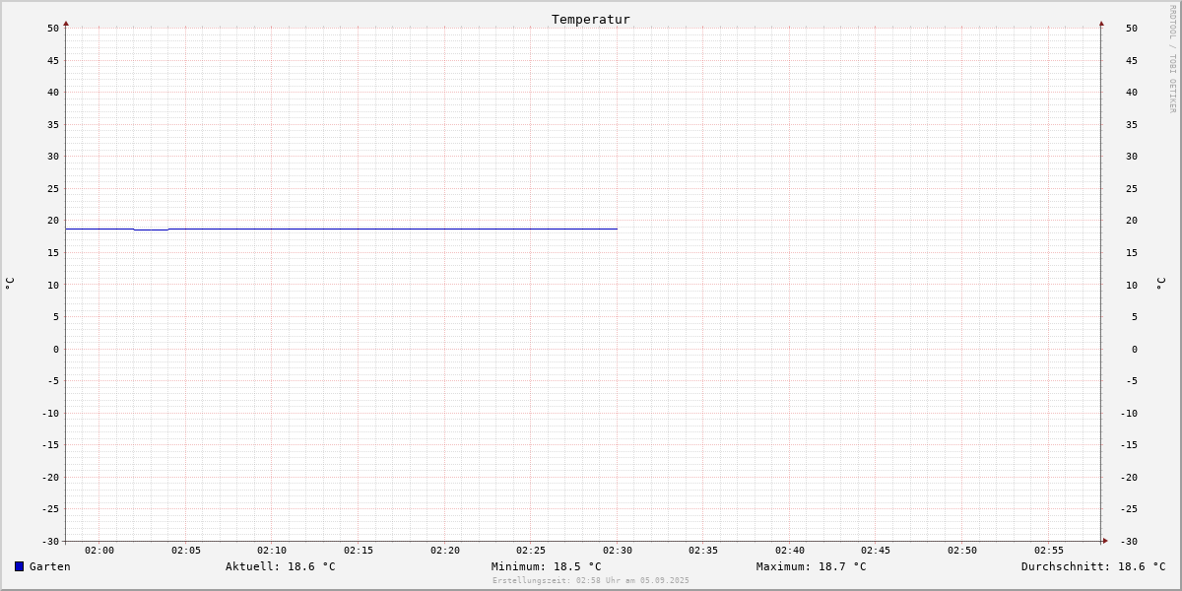The height and width of the screenshot is (591, 1182).
Task: Click the left axis 20 label
Action: [53, 221]
